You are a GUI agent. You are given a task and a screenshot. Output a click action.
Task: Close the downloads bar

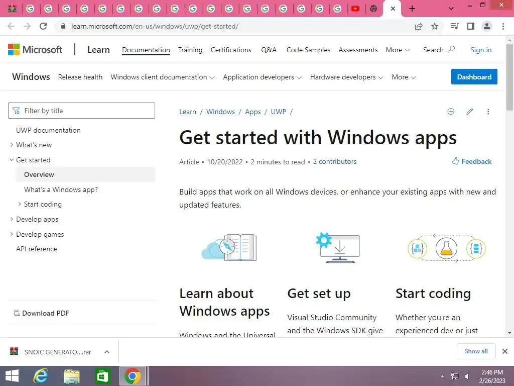tap(505, 351)
